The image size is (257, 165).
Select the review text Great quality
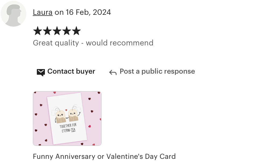(x=56, y=43)
